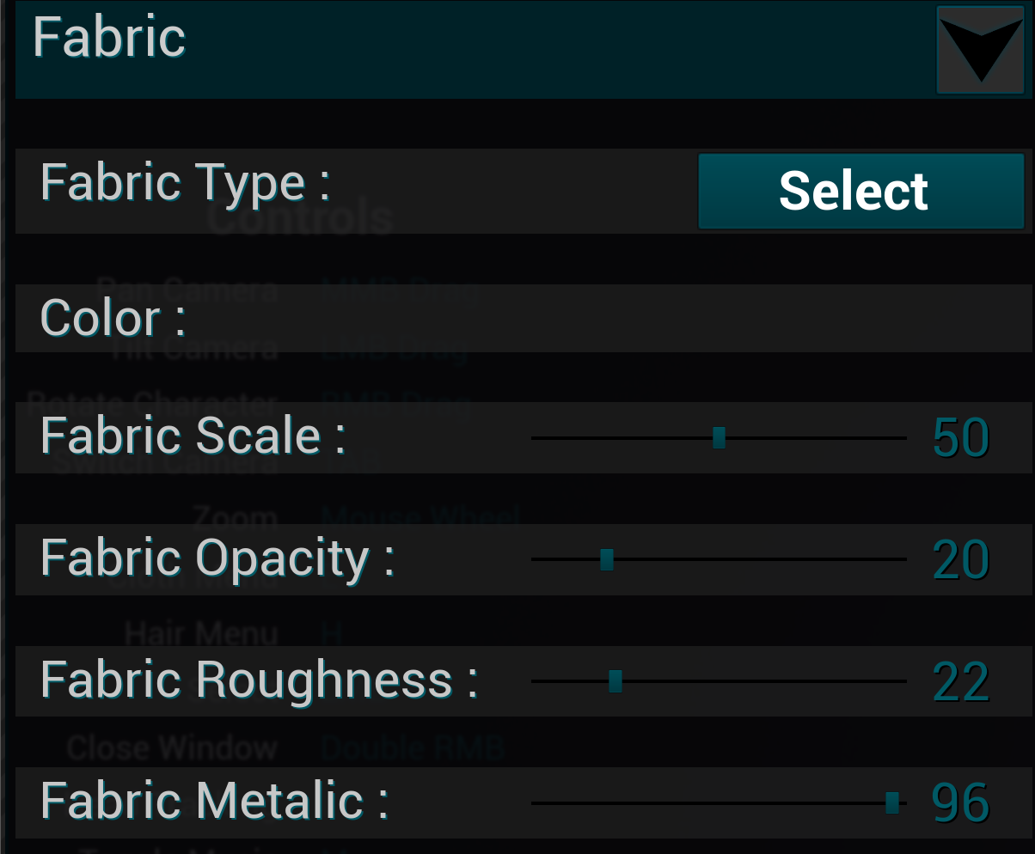
Task: Click the Fabric Roughness slider handle
Action: (615, 681)
